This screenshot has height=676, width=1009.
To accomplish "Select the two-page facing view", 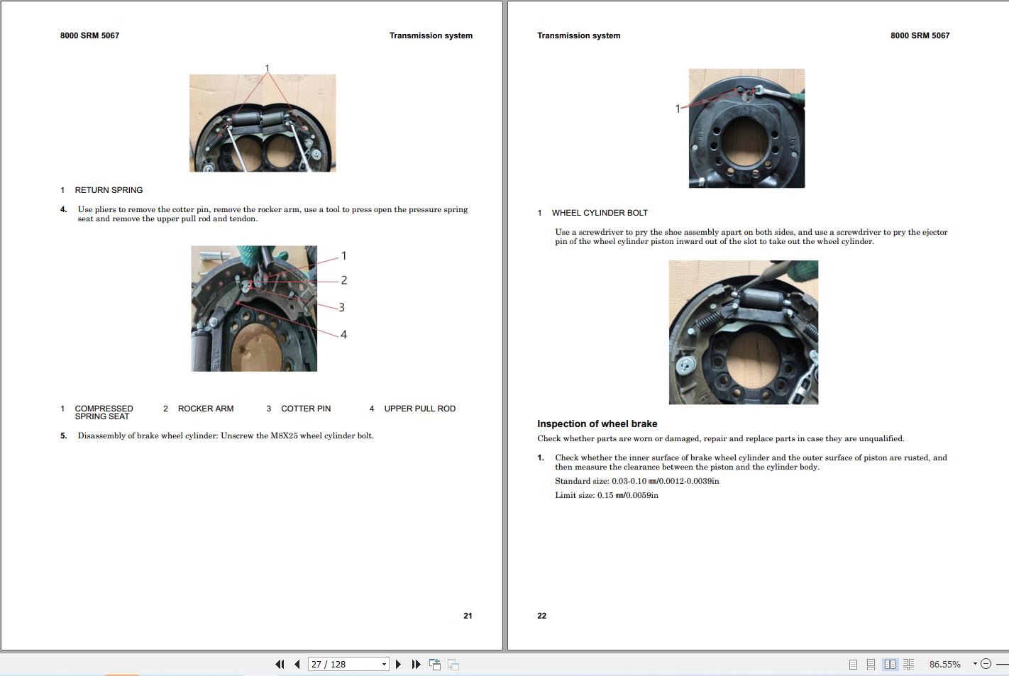I will click(890, 665).
